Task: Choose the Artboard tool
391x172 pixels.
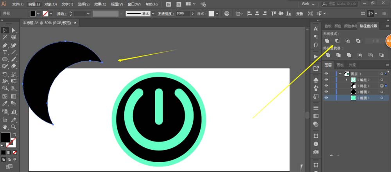Action: 5,120
